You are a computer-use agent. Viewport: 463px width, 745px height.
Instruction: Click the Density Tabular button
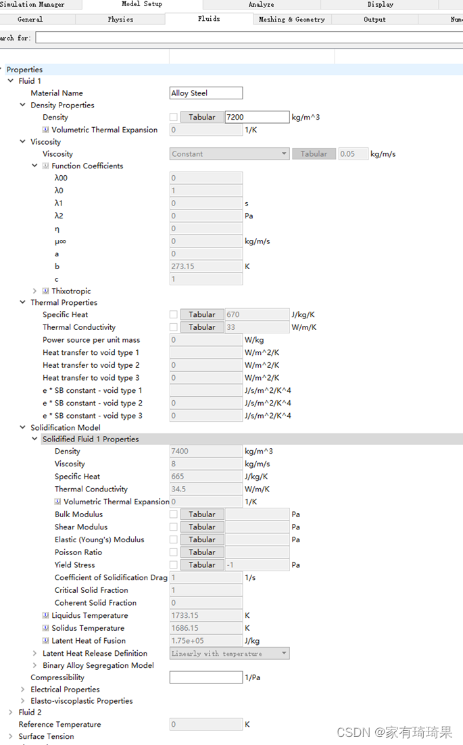coord(202,117)
